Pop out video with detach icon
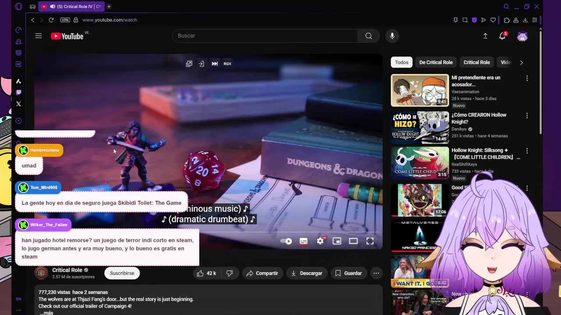 (189, 63)
